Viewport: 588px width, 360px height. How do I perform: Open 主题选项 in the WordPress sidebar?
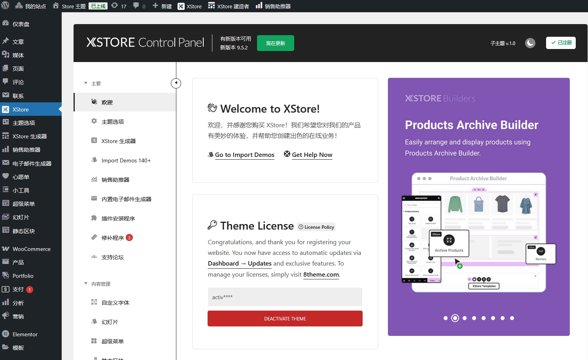click(31, 123)
